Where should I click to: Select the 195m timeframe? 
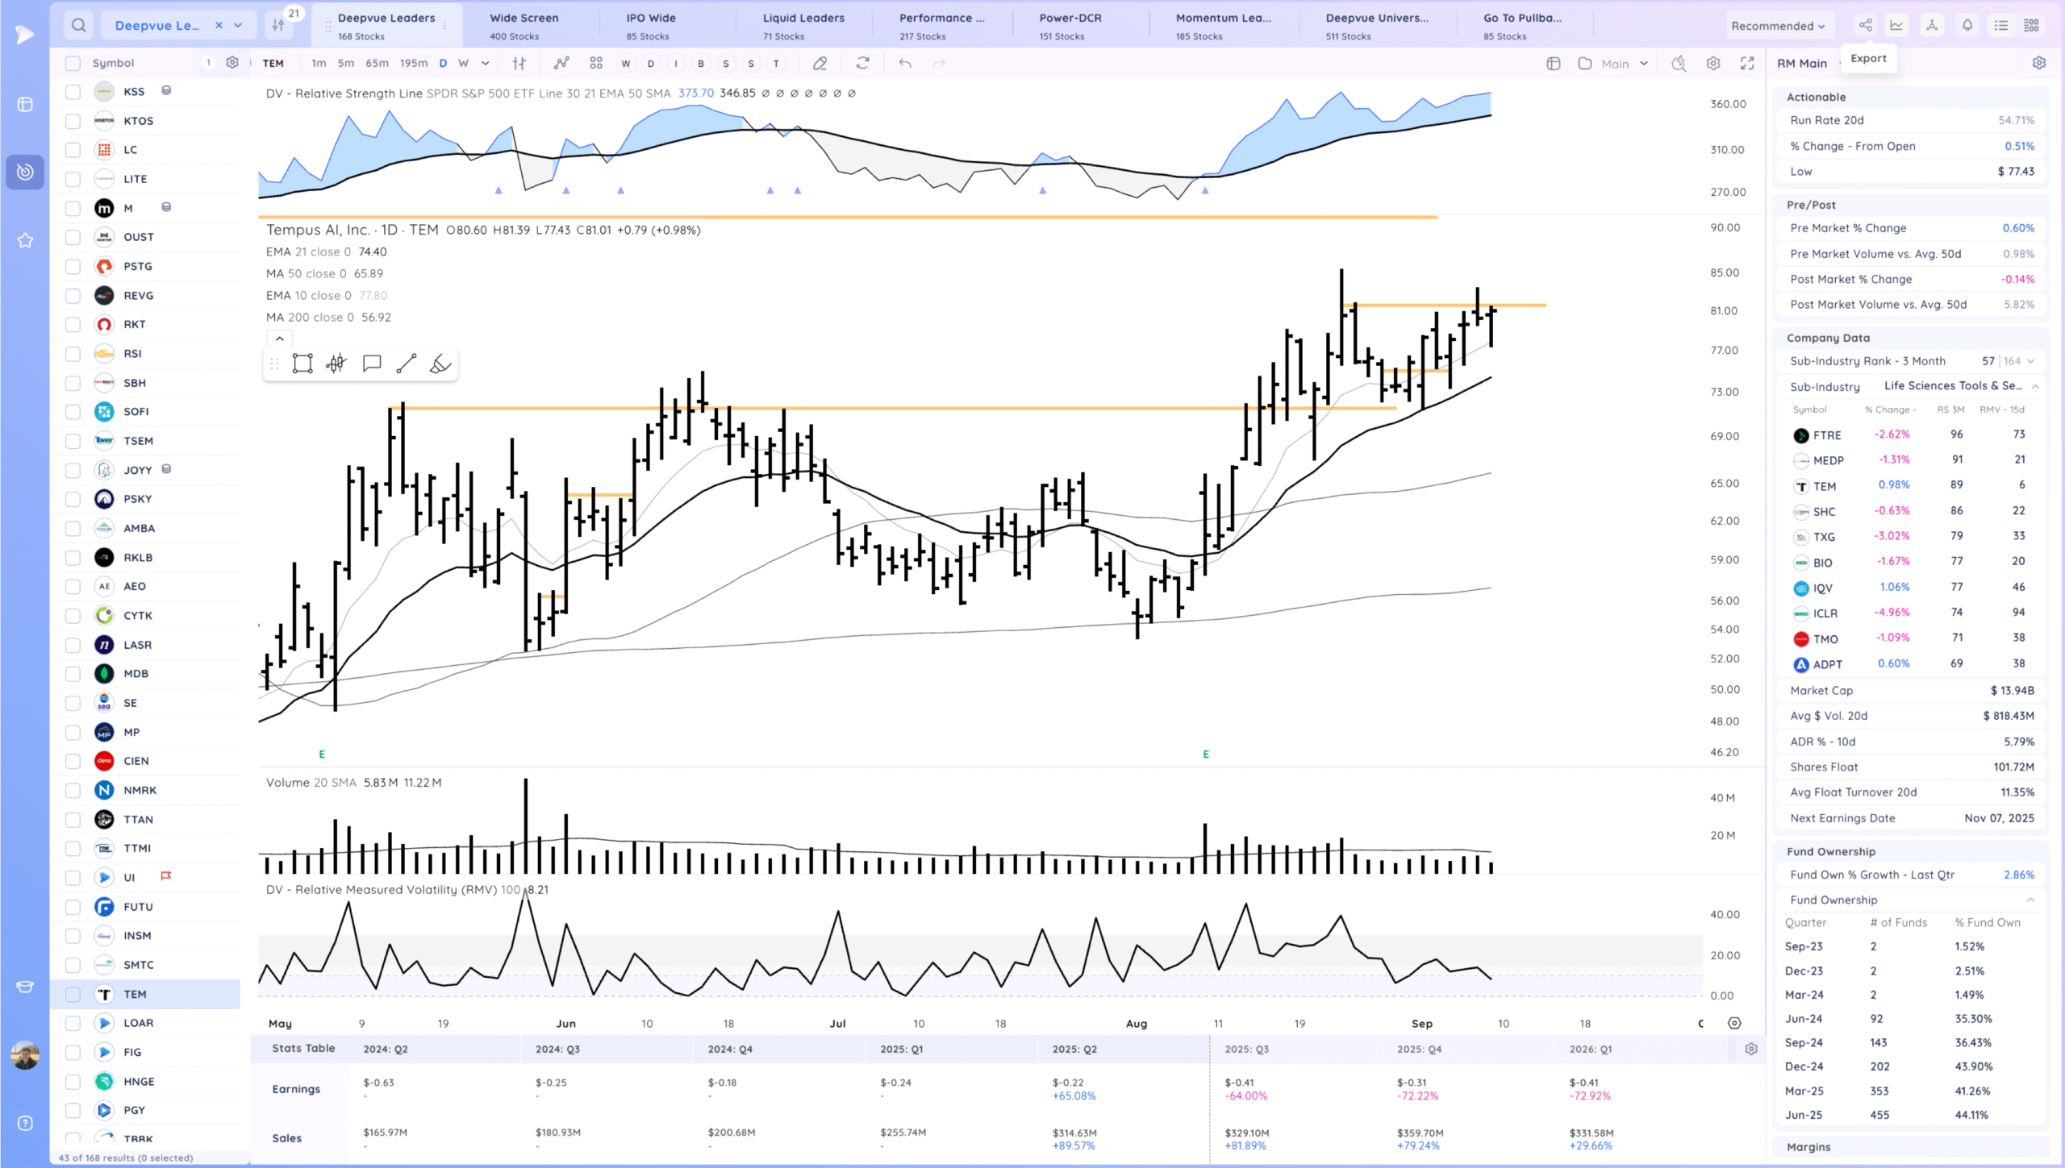[414, 63]
